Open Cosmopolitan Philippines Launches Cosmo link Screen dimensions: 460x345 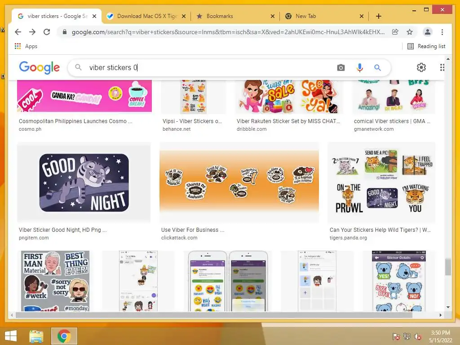[75, 121]
